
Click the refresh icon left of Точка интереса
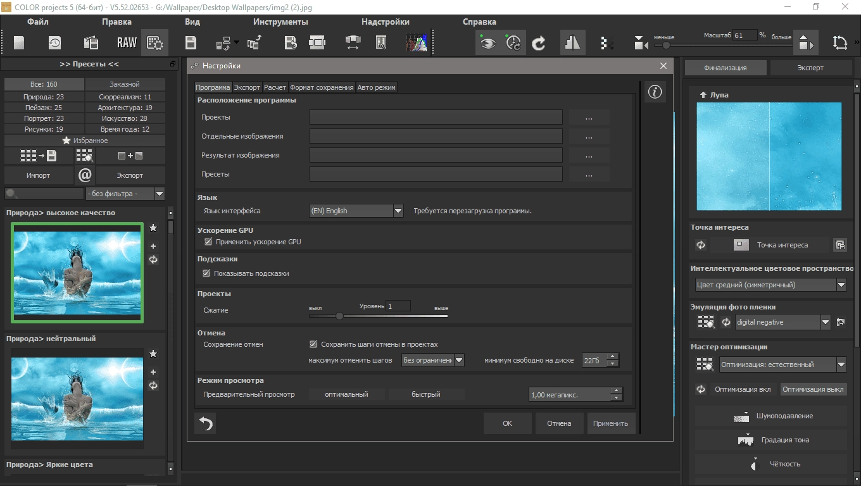(701, 245)
